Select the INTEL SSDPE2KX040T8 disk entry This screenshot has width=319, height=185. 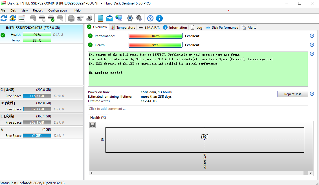pos(41,34)
